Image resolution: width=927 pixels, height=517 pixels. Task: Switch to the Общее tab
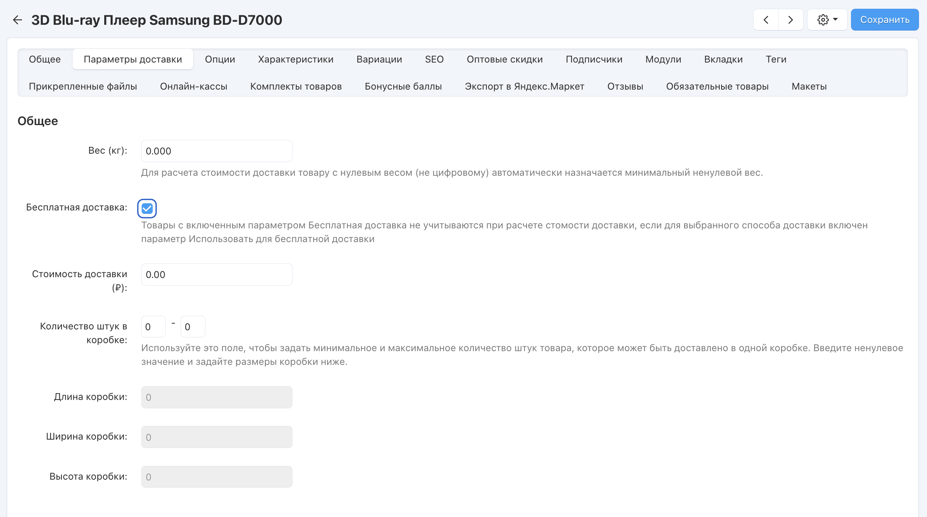(x=45, y=59)
